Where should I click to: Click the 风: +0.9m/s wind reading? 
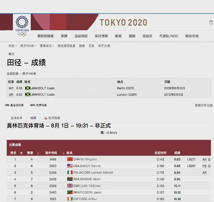(109, 133)
